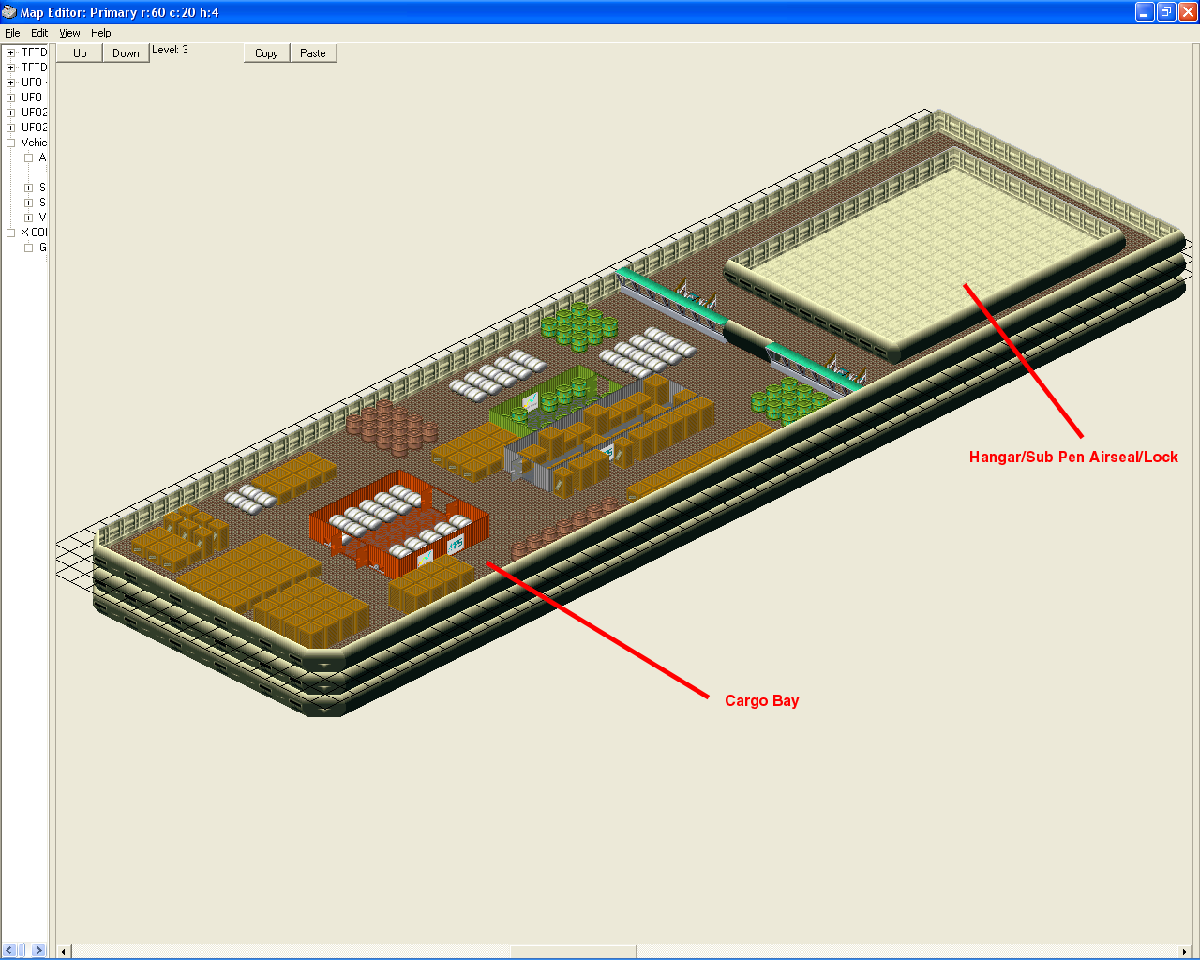1200x960 pixels.
Task: Click the Up level button
Action: tap(80, 53)
